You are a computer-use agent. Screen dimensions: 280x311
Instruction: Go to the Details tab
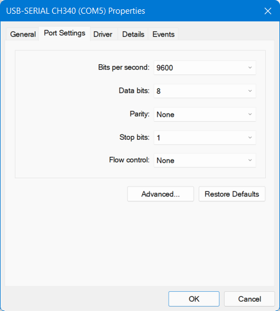click(133, 35)
